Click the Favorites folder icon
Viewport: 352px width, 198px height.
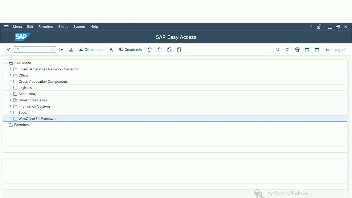point(11,125)
